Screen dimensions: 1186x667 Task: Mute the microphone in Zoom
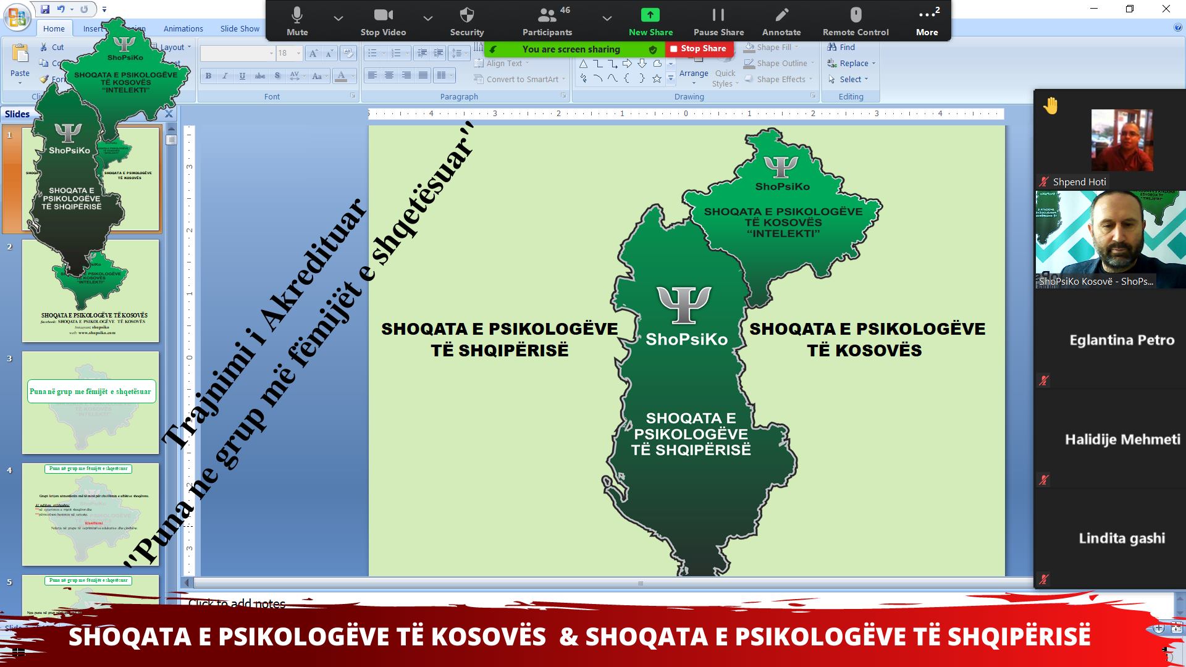[x=297, y=22]
